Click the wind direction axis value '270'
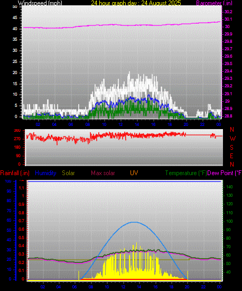 pos(17,139)
